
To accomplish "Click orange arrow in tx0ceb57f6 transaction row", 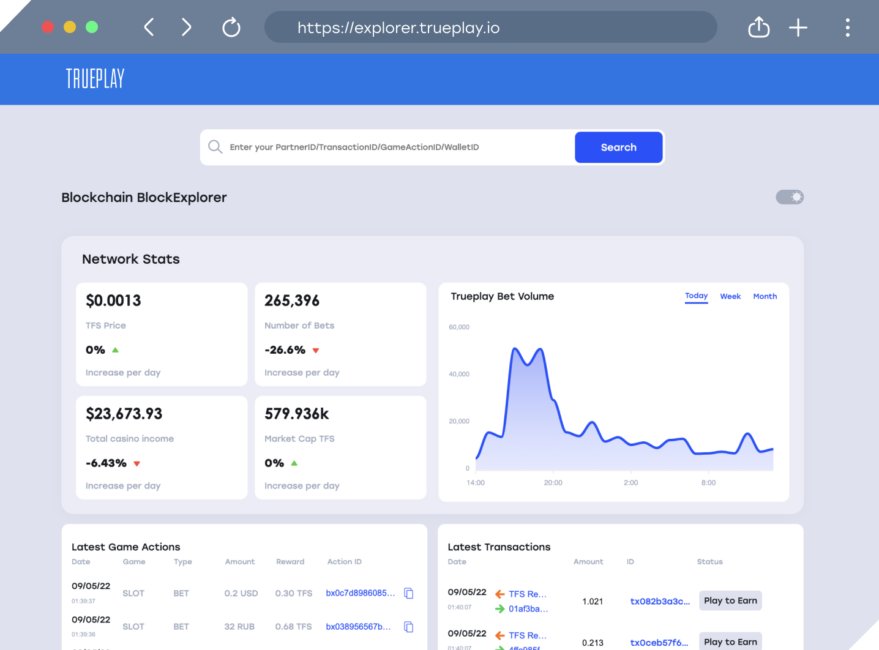I will coord(499,635).
